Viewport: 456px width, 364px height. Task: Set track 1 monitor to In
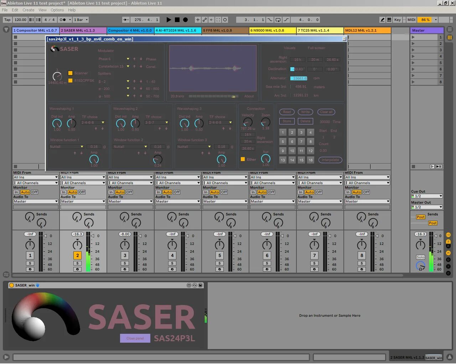point(16,192)
